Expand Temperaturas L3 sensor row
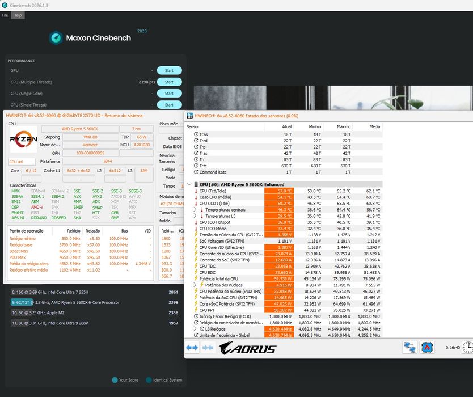Viewport: 473px width, 397px height. point(195,216)
